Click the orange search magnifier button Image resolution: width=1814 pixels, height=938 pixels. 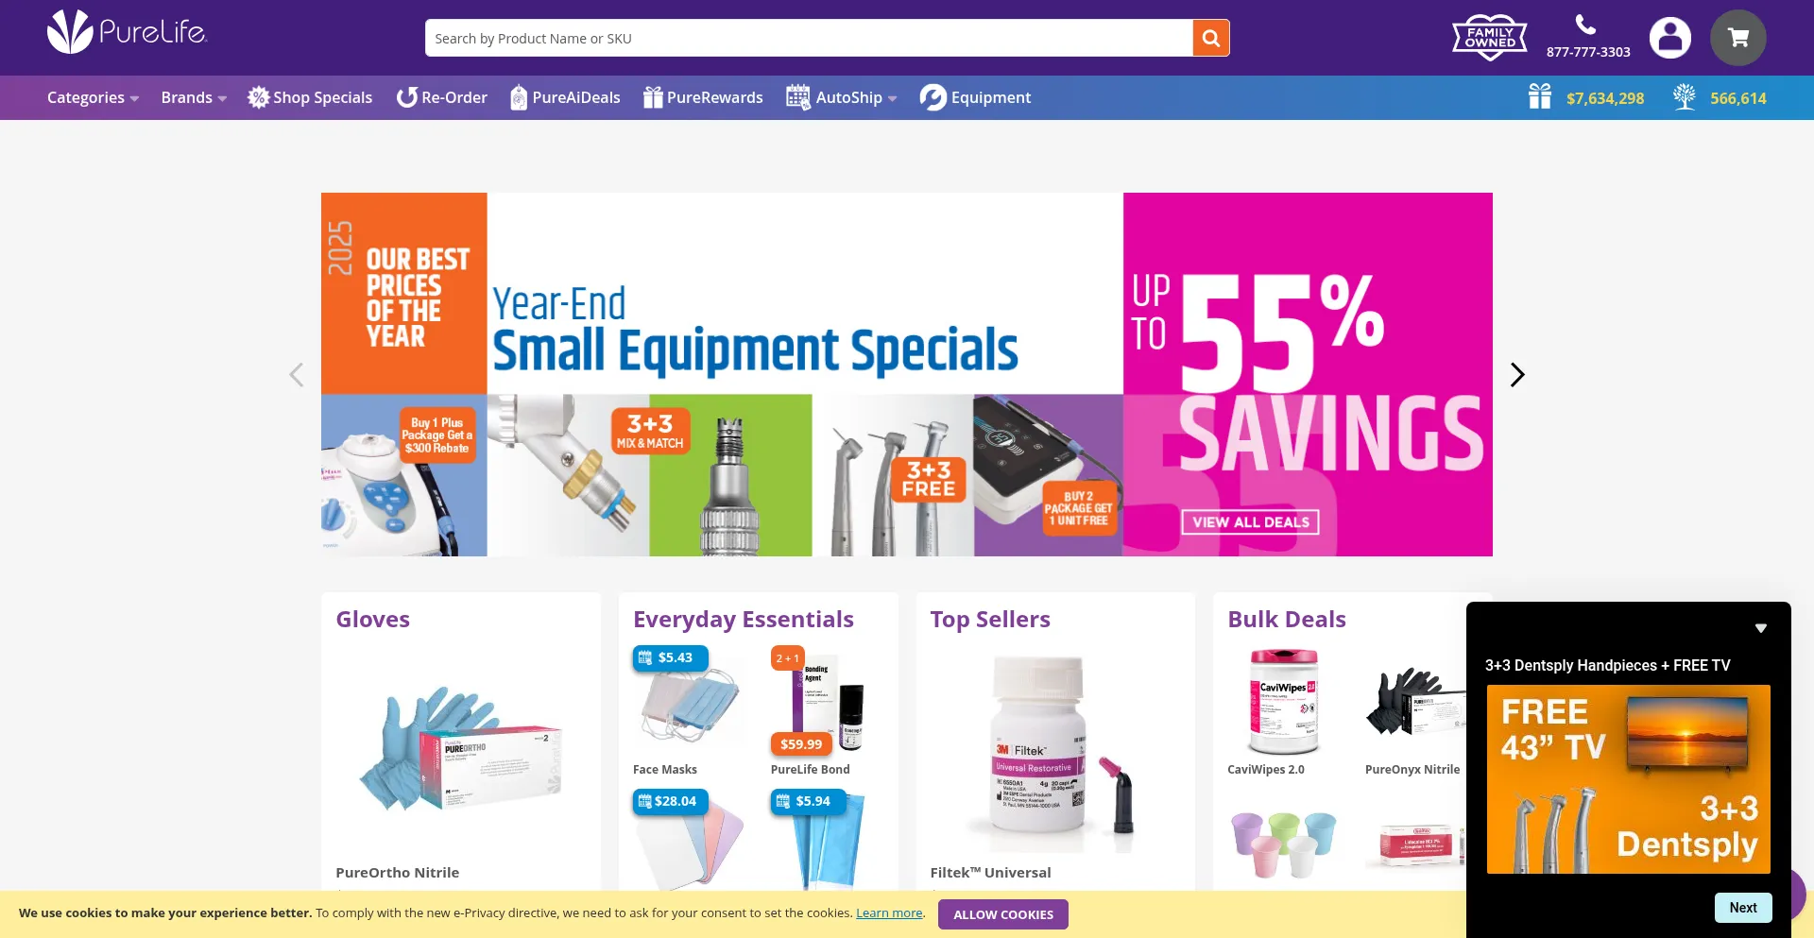tap(1210, 39)
